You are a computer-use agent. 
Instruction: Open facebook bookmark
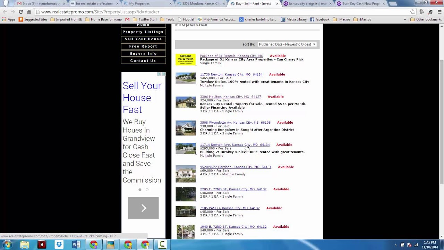(x=320, y=19)
